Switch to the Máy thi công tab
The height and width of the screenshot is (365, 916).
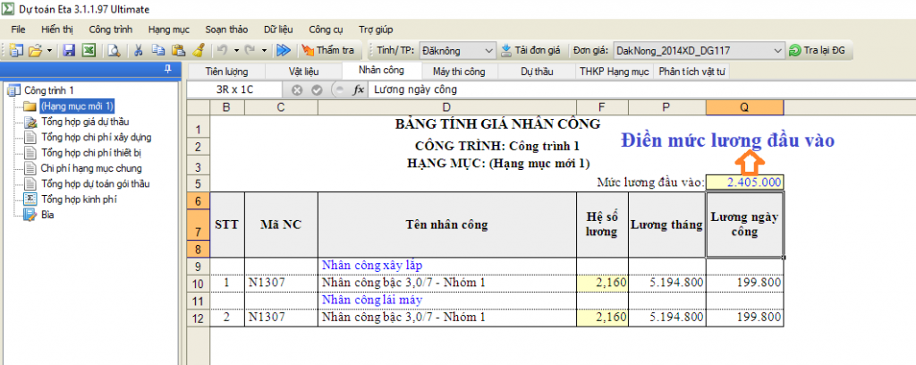pos(459,72)
